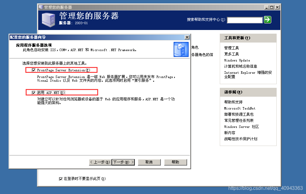Screen dimensions: 306x194
Task: Open 计算机和域名称信息 link
Action: tap(241, 66)
